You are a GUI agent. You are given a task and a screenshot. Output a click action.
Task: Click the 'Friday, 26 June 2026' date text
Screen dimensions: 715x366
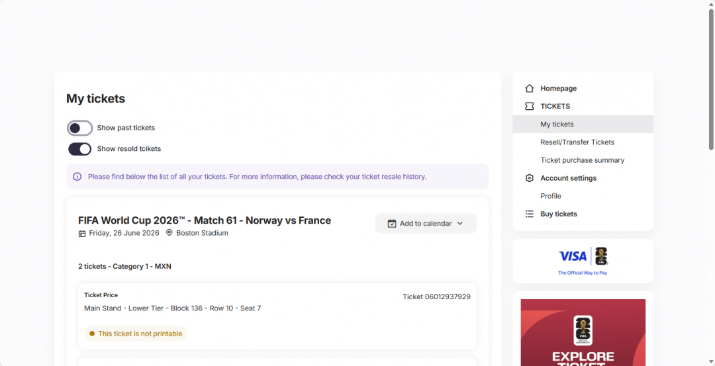click(x=124, y=233)
